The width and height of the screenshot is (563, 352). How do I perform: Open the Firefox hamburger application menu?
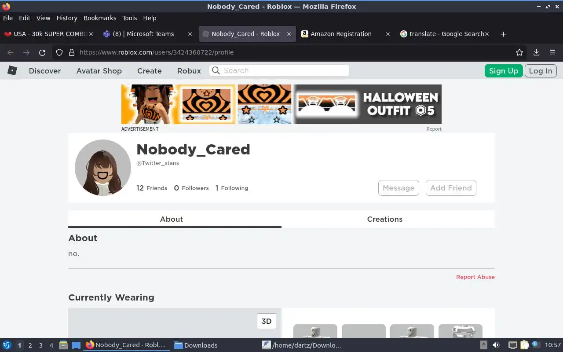552,52
